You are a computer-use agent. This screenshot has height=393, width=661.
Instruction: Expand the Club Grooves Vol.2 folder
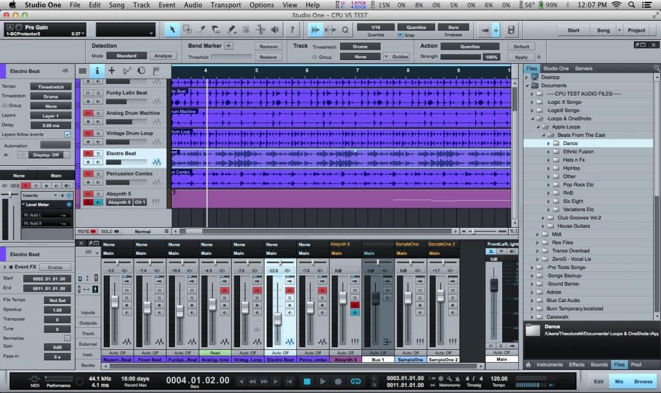[x=543, y=217]
